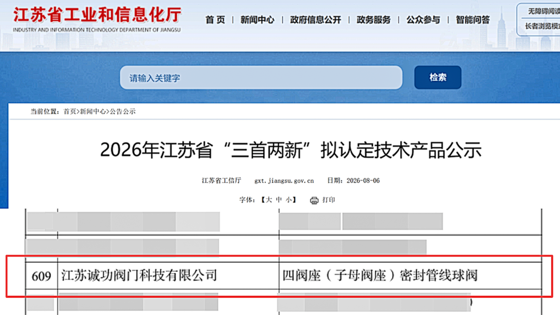Viewport: 560px width, 315px height.
Task: Go to 新闻中心 in the top navigation
Action: [x=257, y=20]
